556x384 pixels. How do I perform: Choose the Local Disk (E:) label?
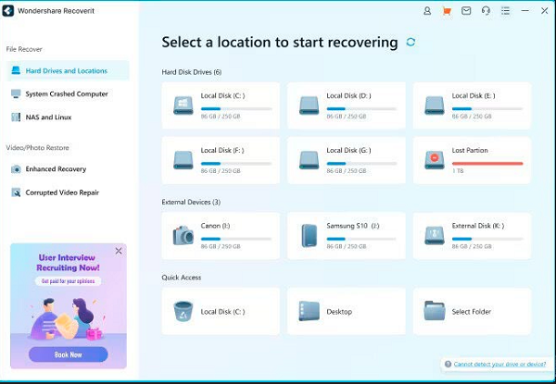pos(474,95)
